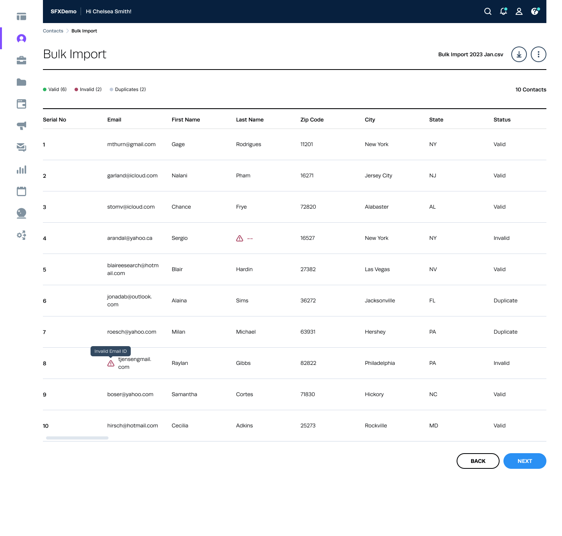This screenshot has height=536, width=562.
Task: Download the Bulk Import CSV file
Action: pyautogui.click(x=519, y=54)
